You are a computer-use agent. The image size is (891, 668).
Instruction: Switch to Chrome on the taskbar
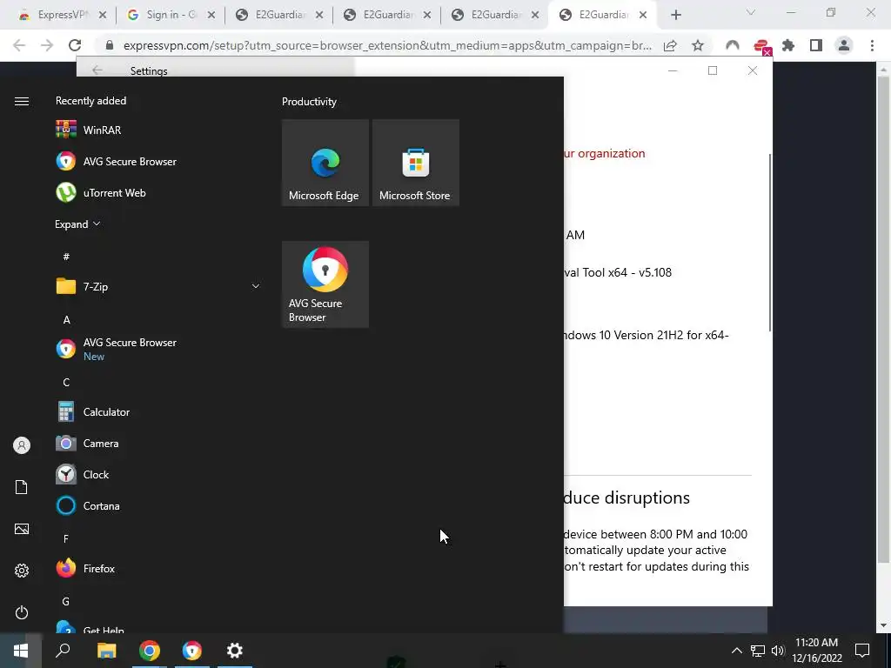pyautogui.click(x=150, y=651)
